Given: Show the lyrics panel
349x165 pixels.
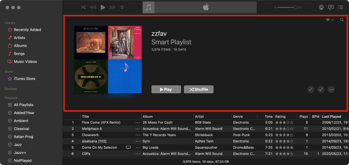Looking at the screenshot, I should point(331,7).
